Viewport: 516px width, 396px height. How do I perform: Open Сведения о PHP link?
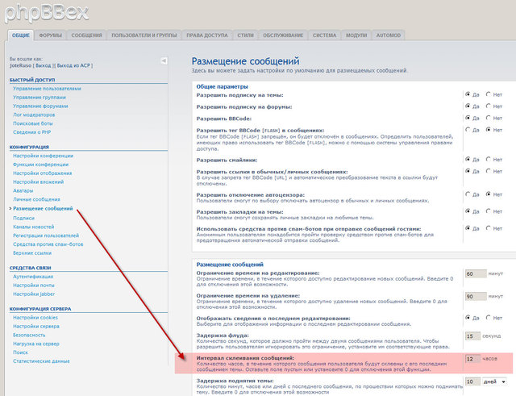[32, 132]
